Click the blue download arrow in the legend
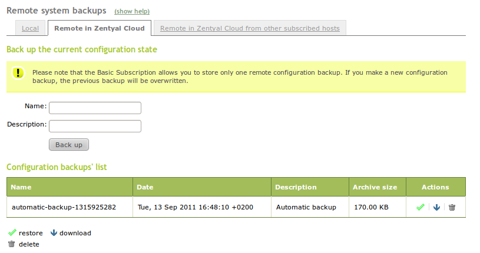Viewport: 480px width, 253px height. [54, 233]
